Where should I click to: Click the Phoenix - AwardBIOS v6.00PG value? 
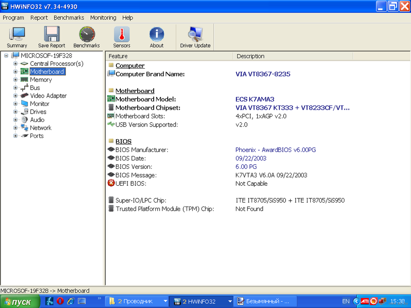point(275,150)
